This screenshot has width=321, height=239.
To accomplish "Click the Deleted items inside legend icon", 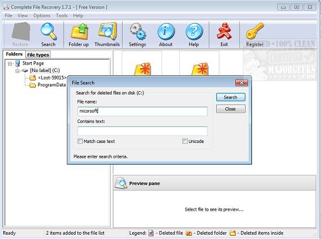I will pyautogui.click(x=233, y=233).
